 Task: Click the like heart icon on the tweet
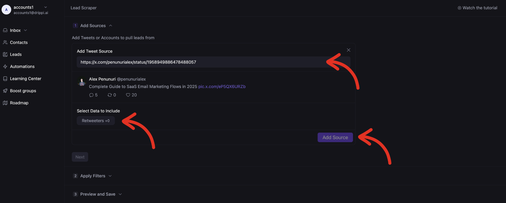[128, 95]
